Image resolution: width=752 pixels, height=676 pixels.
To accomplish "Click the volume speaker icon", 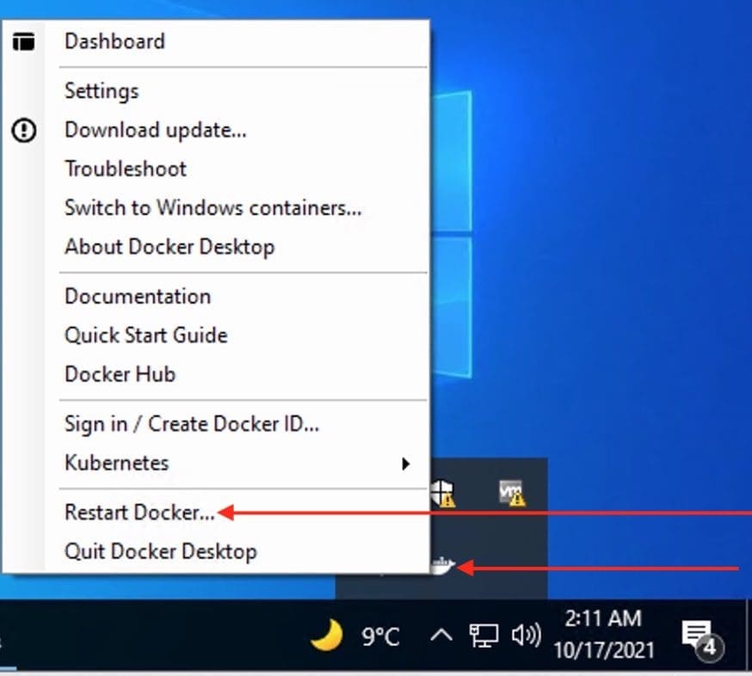I will [x=526, y=636].
